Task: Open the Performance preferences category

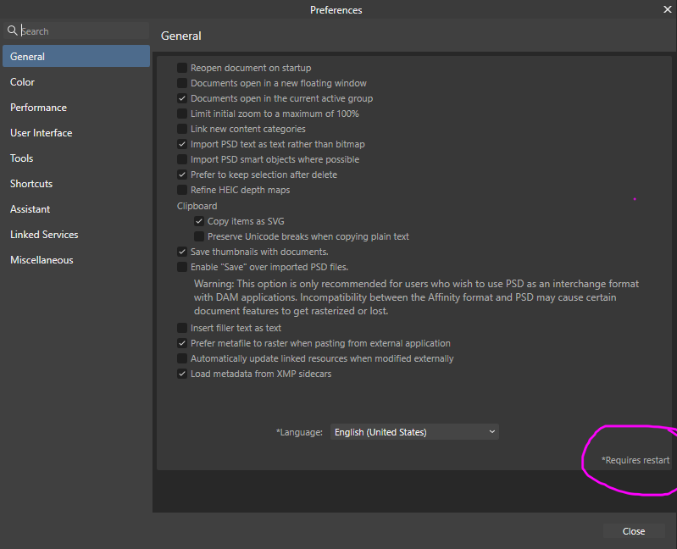Action: click(x=76, y=107)
